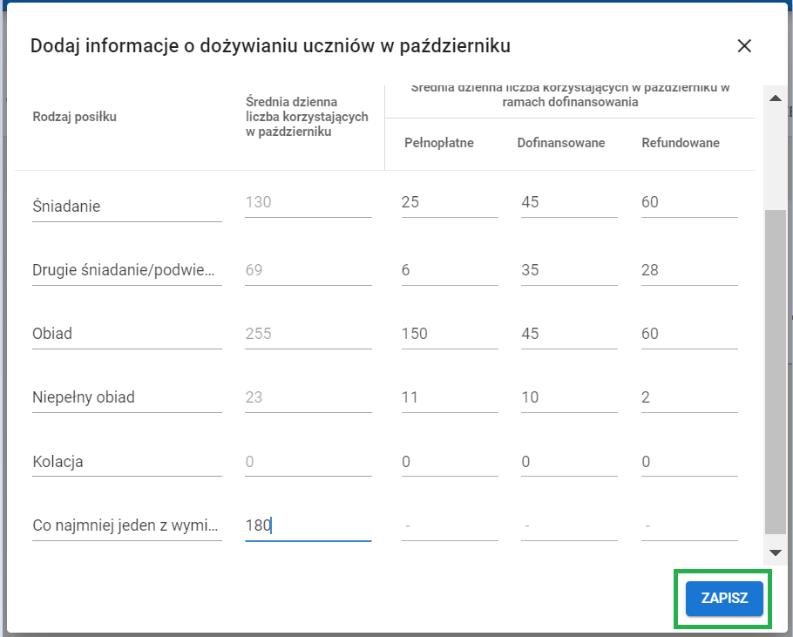Select the Refundowane field showing 2
The width and height of the screenshot is (793, 637).
coord(688,397)
